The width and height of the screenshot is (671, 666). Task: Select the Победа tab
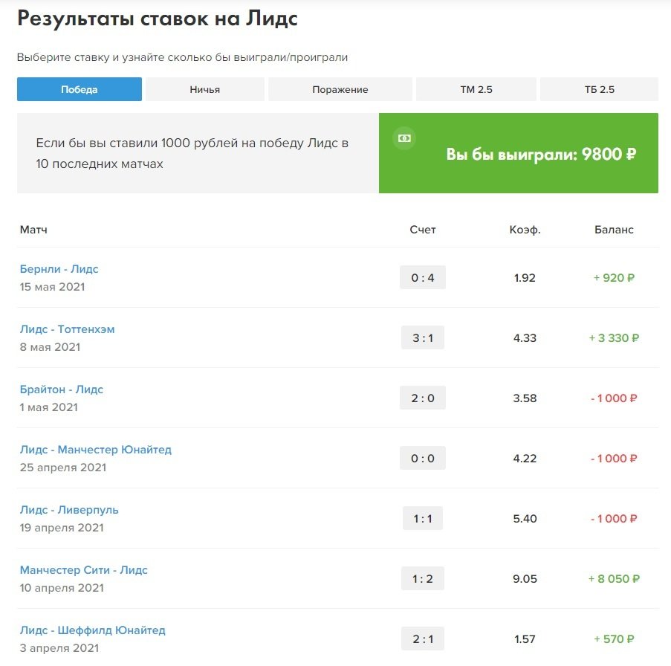pyautogui.click(x=80, y=89)
